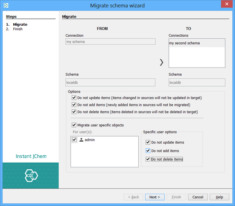Toggle Do not add items (newly added) checkbox

pyautogui.click(x=74, y=105)
